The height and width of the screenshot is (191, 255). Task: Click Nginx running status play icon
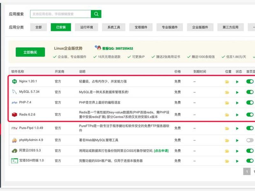coord(237,82)
